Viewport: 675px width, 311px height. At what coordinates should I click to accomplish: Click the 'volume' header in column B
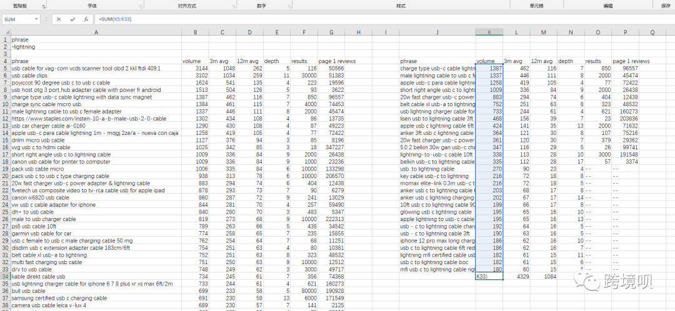pos(195,61)
